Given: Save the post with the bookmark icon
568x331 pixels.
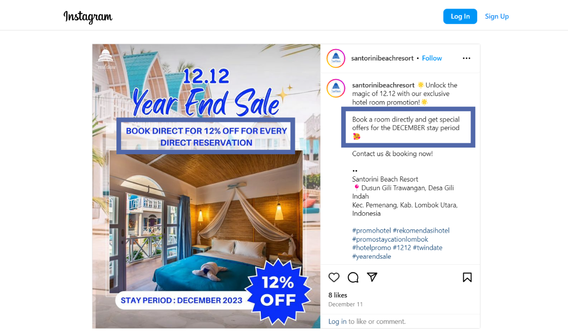Looking at the screenshot, I should click(x=467, y=277).
